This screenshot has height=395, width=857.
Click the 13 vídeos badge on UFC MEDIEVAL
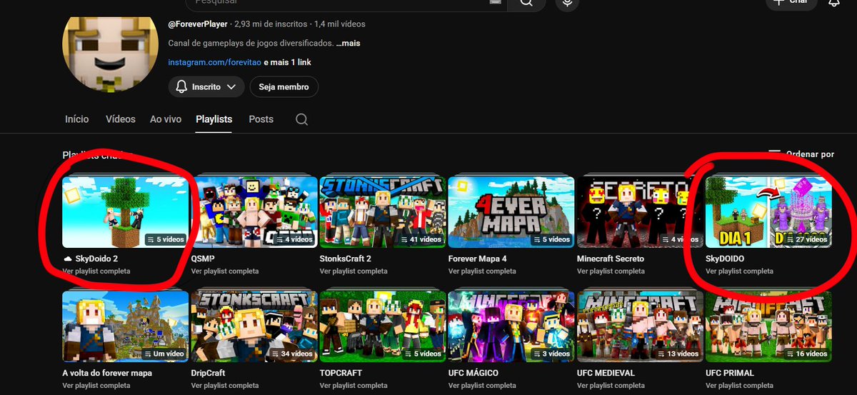pyautogui.click(x=677, y=354)
